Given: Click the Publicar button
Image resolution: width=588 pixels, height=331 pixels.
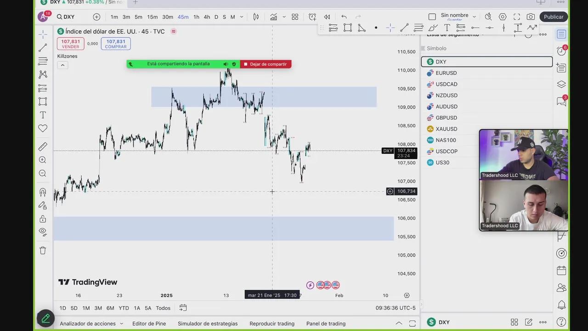Looking at the screenshot, I should [x=554, y=17].
